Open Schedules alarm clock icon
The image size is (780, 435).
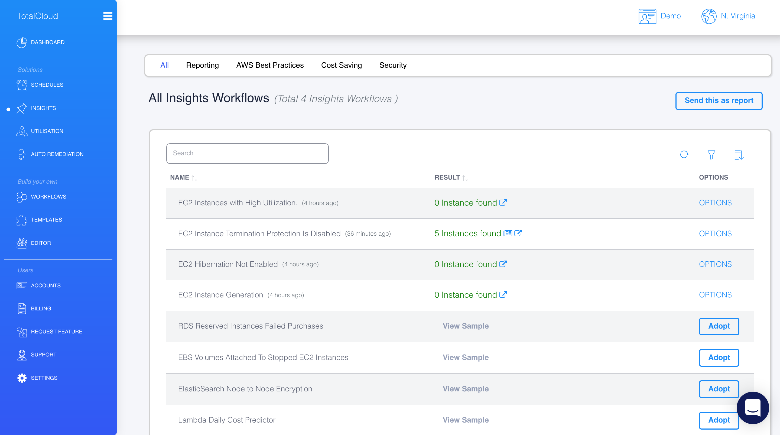point(22,85)
